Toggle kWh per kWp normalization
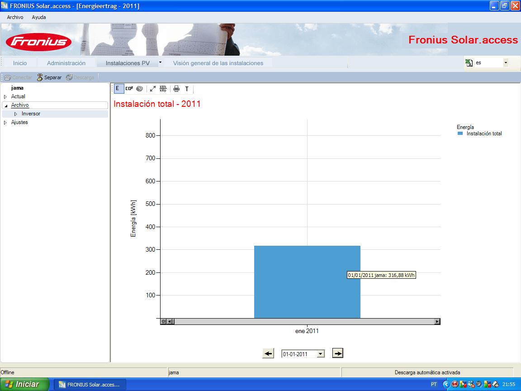The width and height of the screenshot is (521, 391). pos(163,88)
